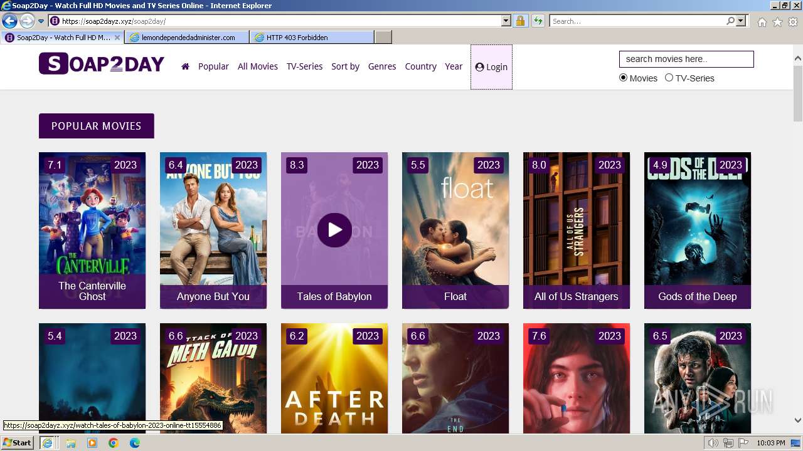
Task: Click the security lock icon in address bar
Action: [x=520, y=21]
